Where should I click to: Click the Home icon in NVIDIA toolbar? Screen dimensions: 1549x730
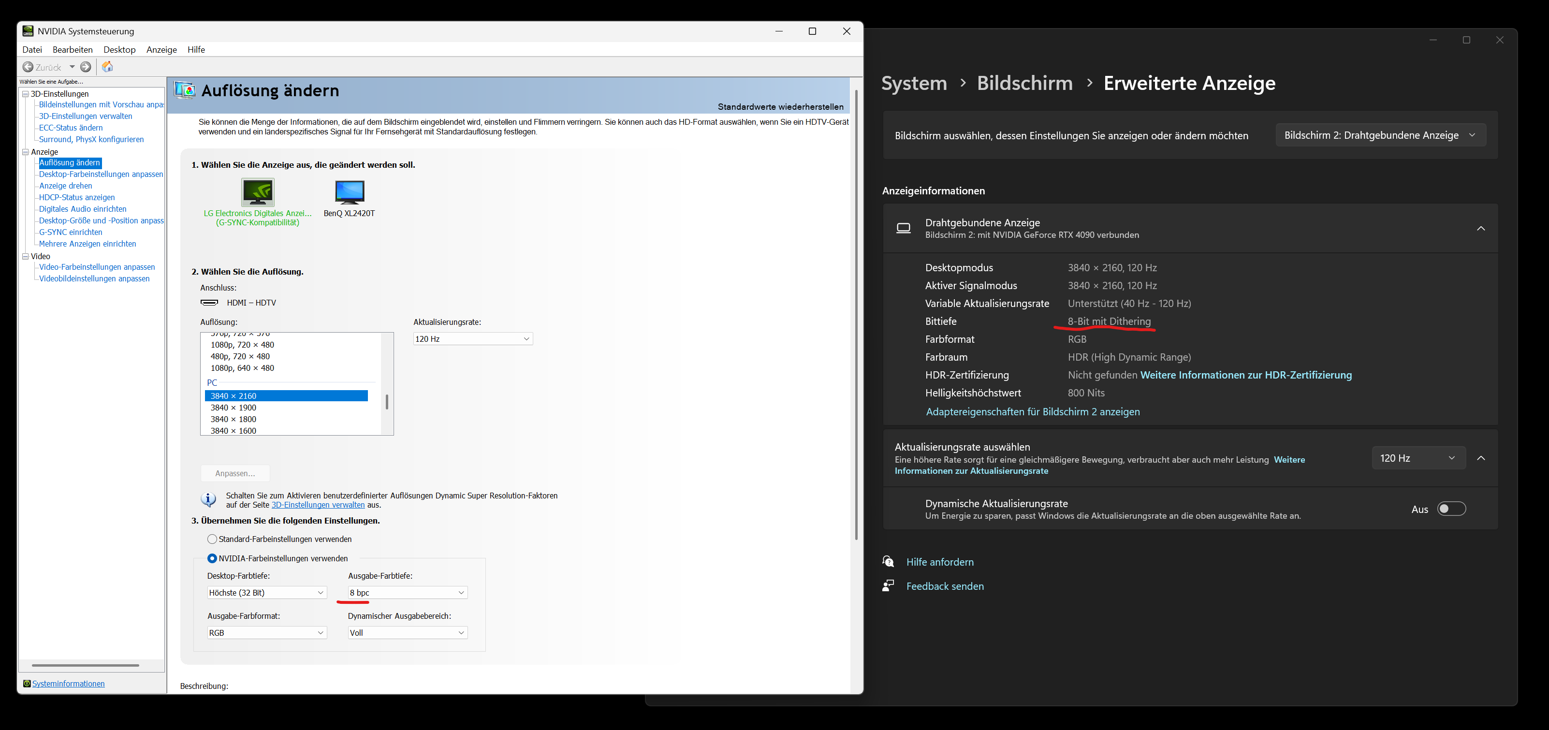(108, 67)
